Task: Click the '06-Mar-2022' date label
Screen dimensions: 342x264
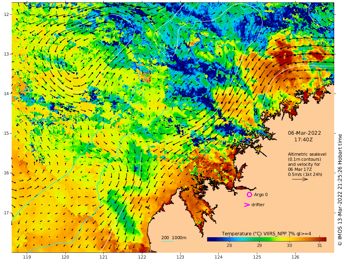Action: tap(304, 133)
